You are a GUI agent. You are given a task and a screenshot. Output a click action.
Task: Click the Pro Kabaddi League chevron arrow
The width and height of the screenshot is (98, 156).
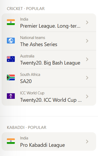[87, 142]
